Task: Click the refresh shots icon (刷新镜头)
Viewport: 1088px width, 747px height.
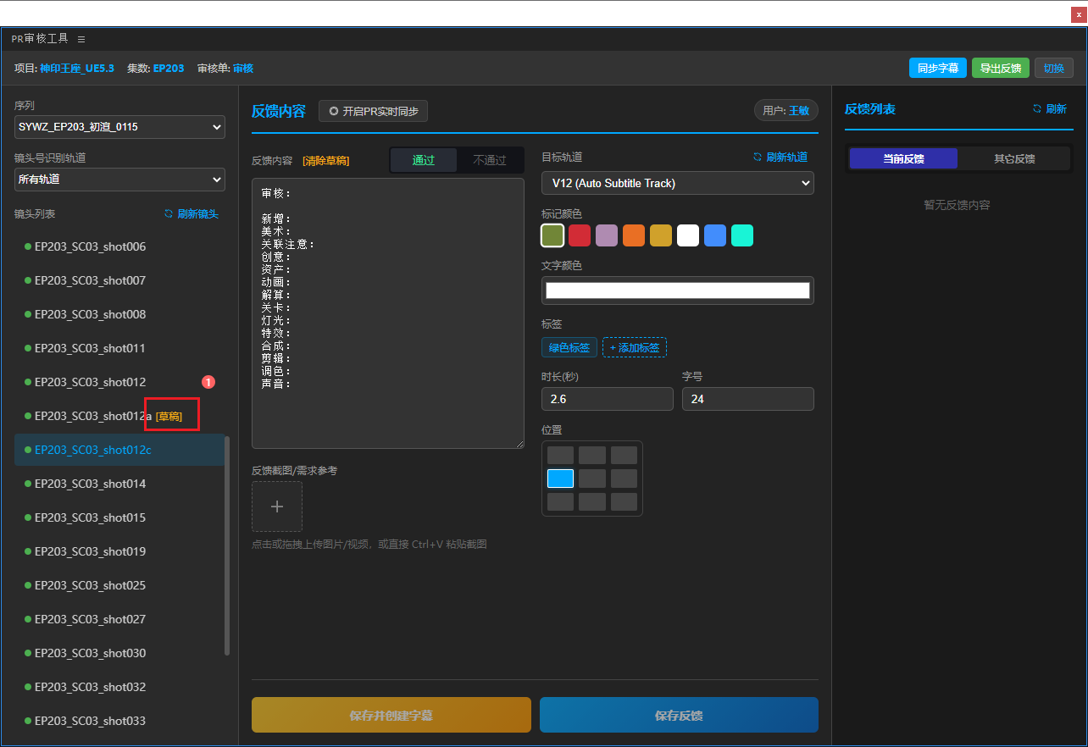Action: click(x=169, y=214)
